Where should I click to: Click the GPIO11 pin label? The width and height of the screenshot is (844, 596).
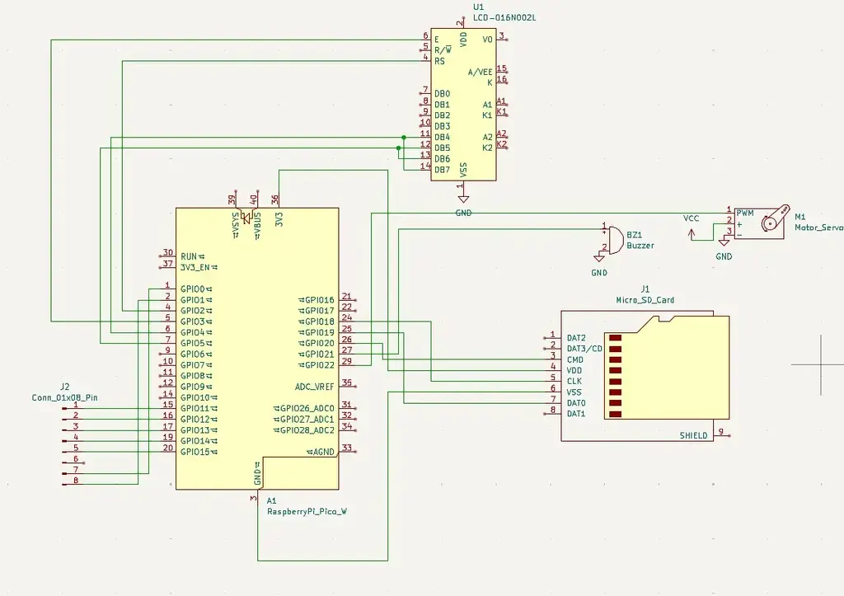click(x=195, y=408)
